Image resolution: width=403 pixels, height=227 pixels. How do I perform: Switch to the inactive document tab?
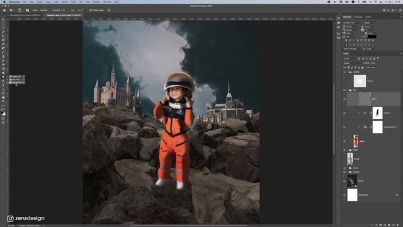25,15
